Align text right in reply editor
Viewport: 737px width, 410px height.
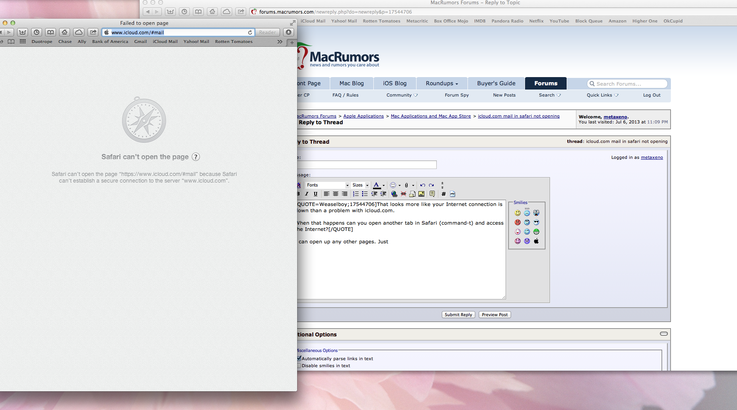point(345,194)
